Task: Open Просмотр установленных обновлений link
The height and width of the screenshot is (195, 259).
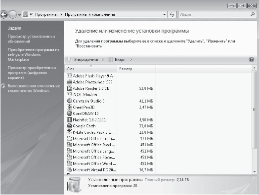Action: [x=31, y=39]
